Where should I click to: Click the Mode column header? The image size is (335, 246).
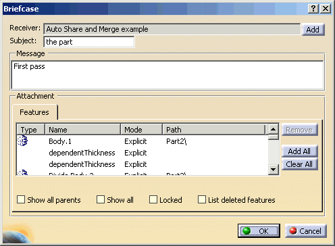(141, 130)
